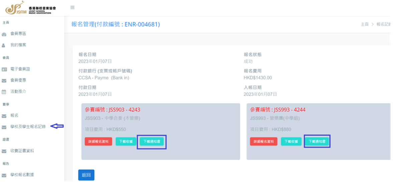Toggle the hamburger menu icon
The width and height of the screenshot is (393, 185).
click(x=73, y=7)
